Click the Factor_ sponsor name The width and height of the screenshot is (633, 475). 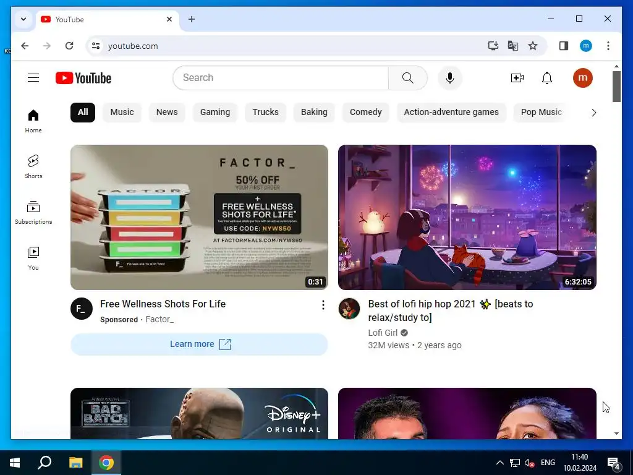coord(159,319)
